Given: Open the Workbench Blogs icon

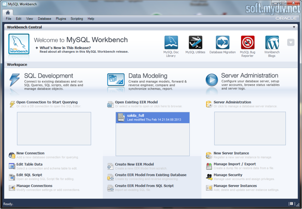Looking at the screenshot, I should 272,43.
